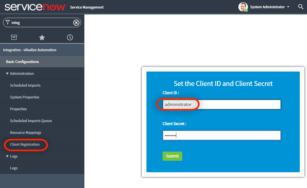This screenshot has height=188, width=307.
Task: Click the Client ID input field
Action: click(222, 105)
